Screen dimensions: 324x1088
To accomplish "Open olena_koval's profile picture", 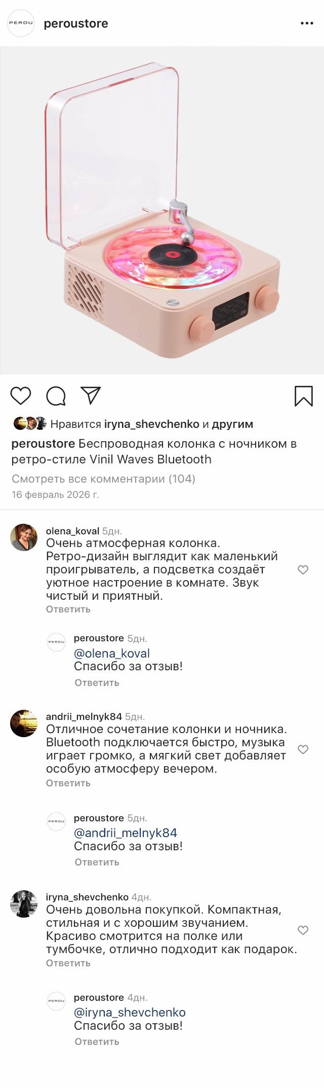I will tap(24, 537).
